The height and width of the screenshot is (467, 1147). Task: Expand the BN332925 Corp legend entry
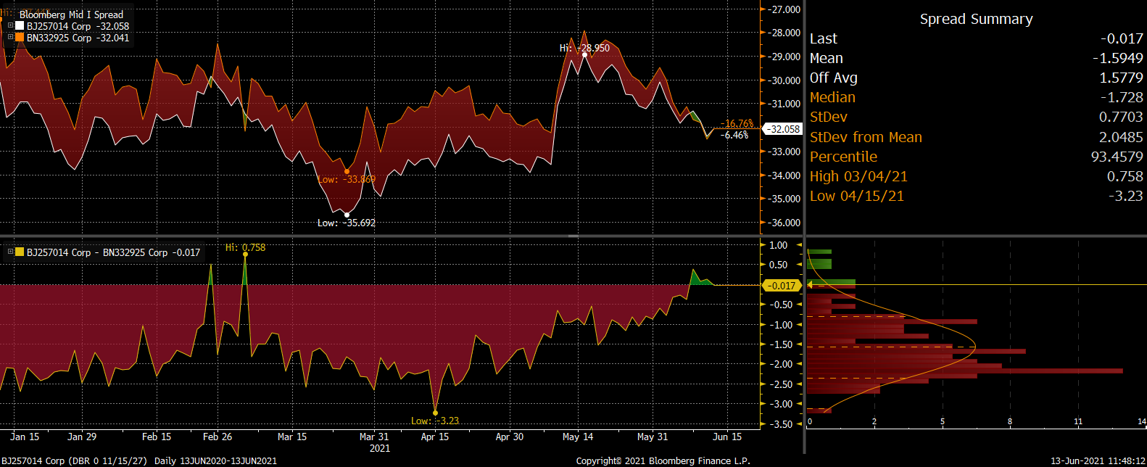(x=11, y=37)
